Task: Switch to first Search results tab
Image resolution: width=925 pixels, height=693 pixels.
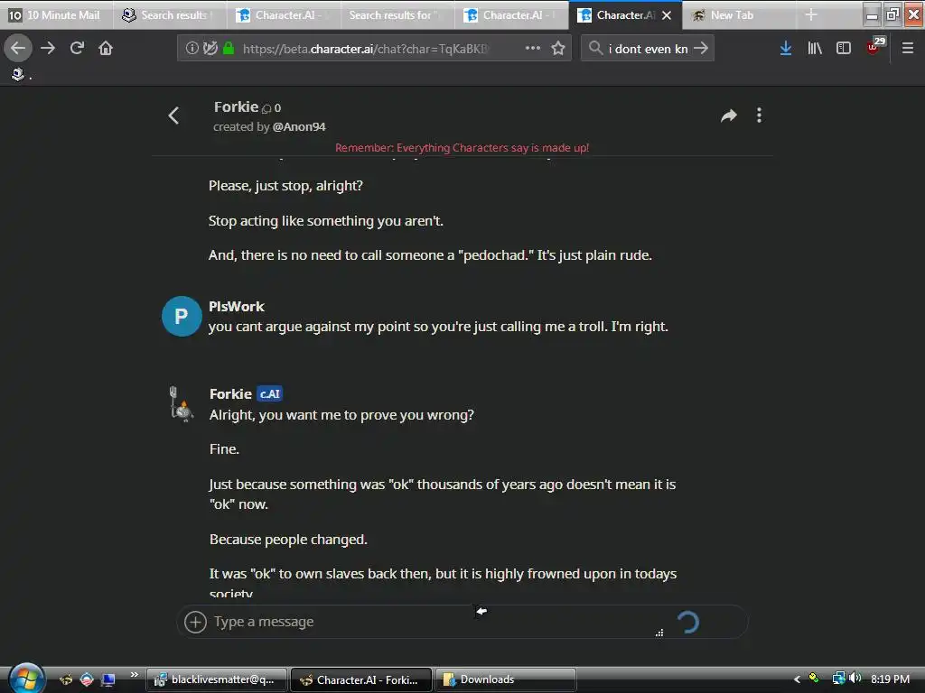Action: coord(170,14)
